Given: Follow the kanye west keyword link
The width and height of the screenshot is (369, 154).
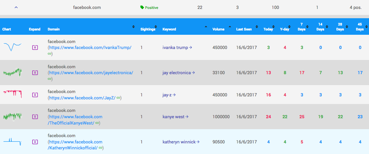Looking at the screenshot, I should pos(175,117).
